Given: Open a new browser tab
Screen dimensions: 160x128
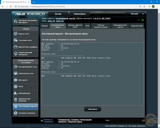Looking at the screenshot, I should pos(34,2).
